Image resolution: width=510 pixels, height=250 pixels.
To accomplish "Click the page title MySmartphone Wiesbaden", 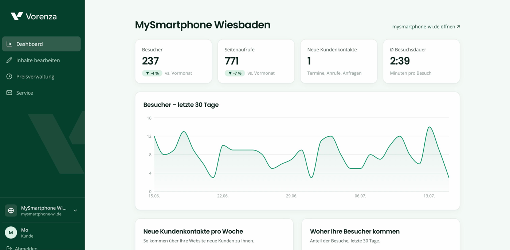I will coord(203,25).
